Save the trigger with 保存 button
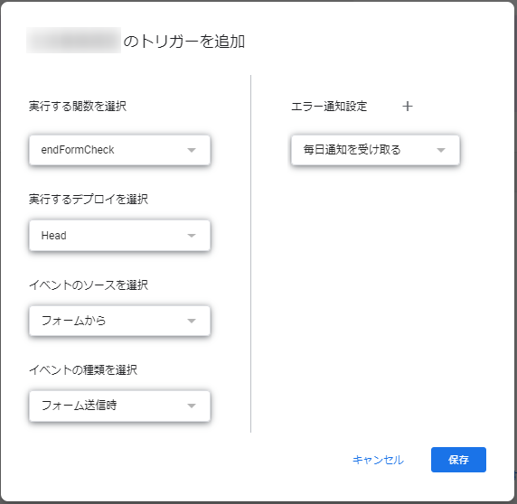This screenshot has width=517, height=504. (458, 460)
